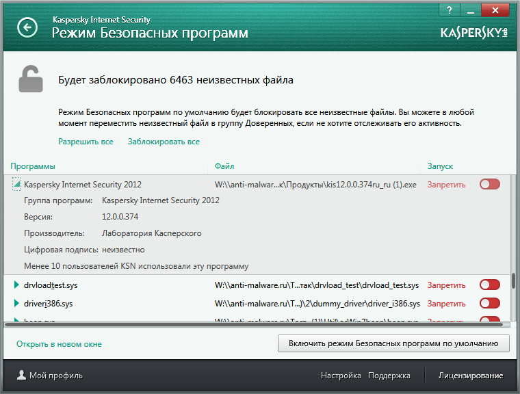Minimize the Kaspersky window
The width and height of the screenshot is (520, 394).
tap(470, 10)
